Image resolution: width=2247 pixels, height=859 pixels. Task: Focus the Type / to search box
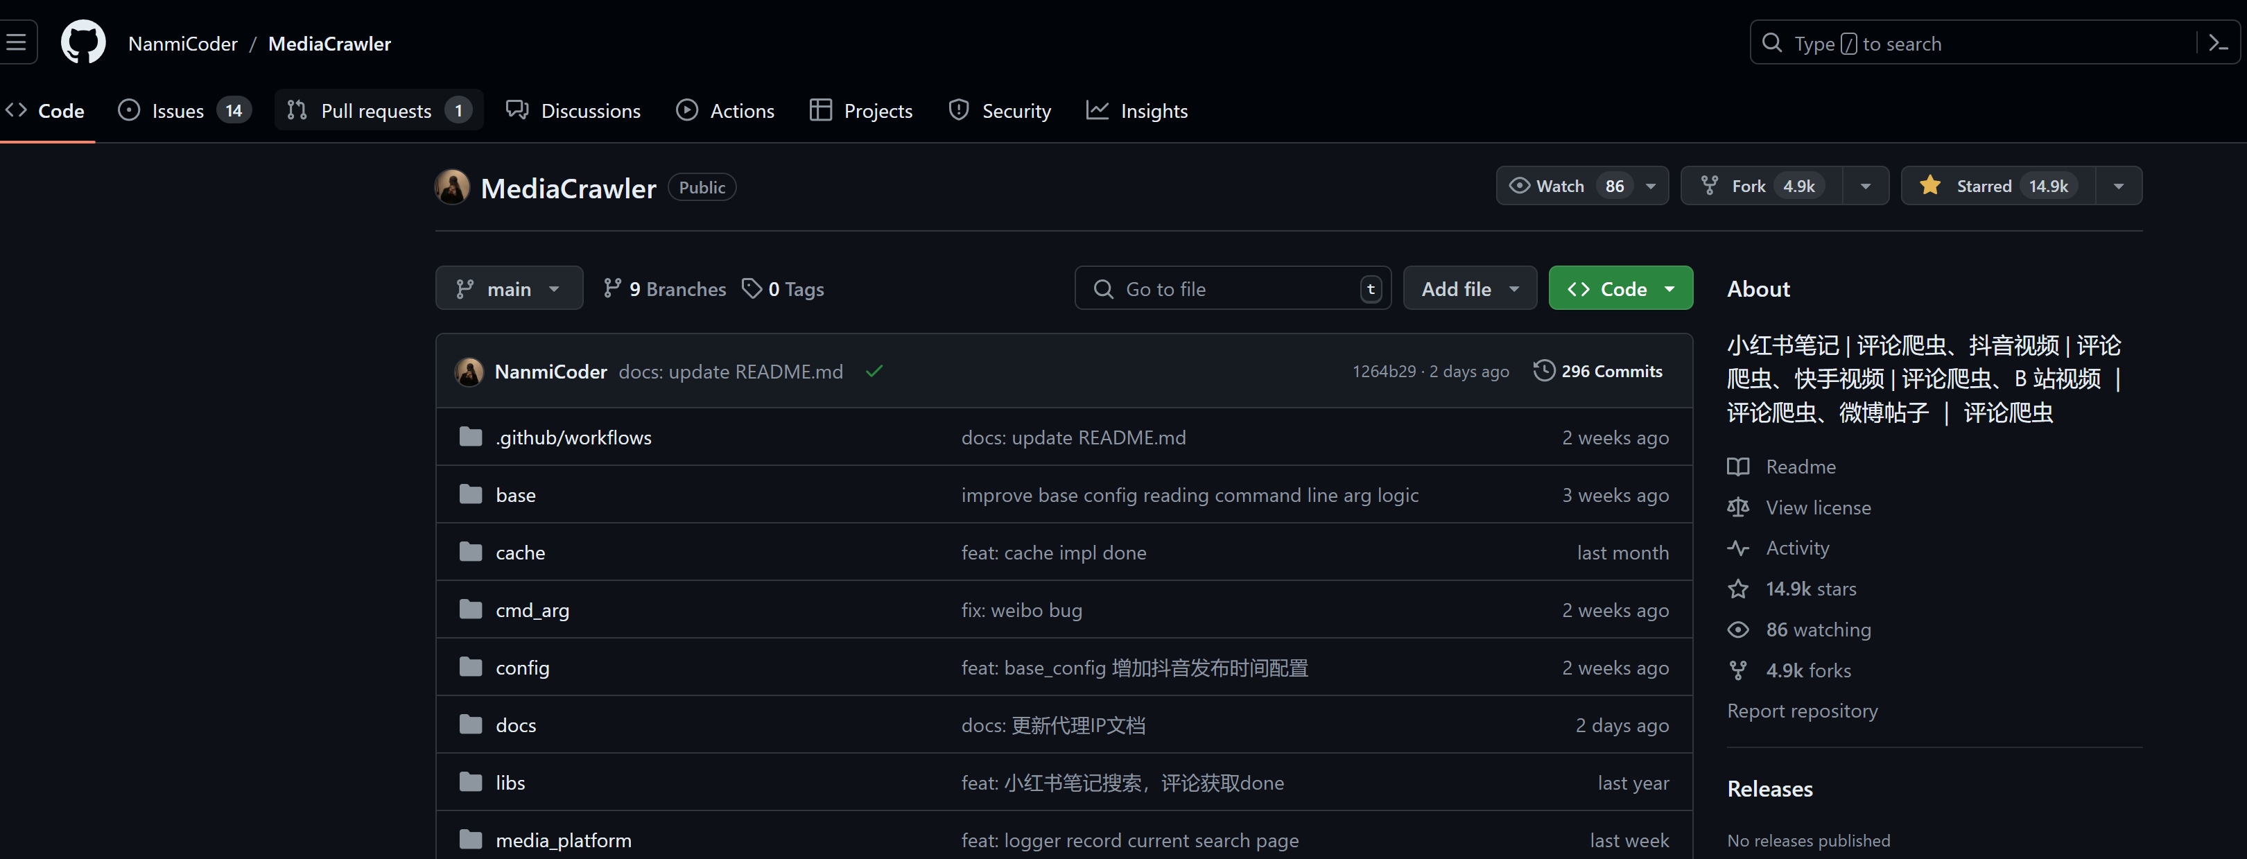pos(1994,43)
